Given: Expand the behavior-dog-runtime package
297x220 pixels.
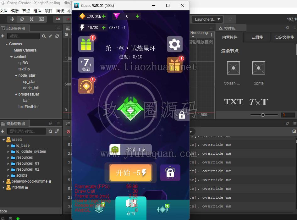Looking at the screenshot, I should coord(3,182).
